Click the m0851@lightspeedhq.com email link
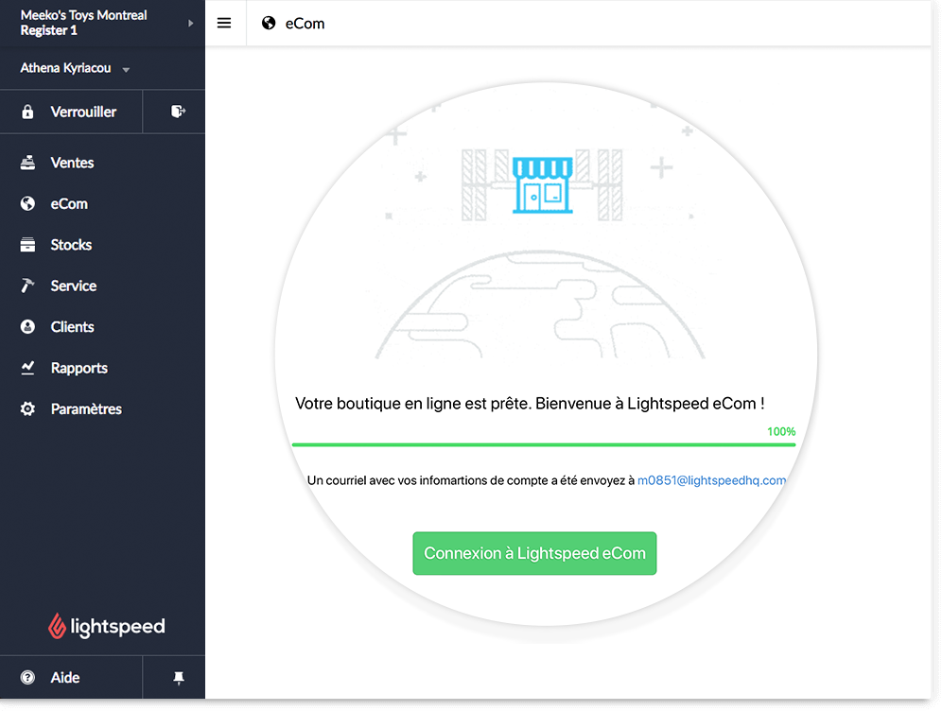 tap(711, 480)
